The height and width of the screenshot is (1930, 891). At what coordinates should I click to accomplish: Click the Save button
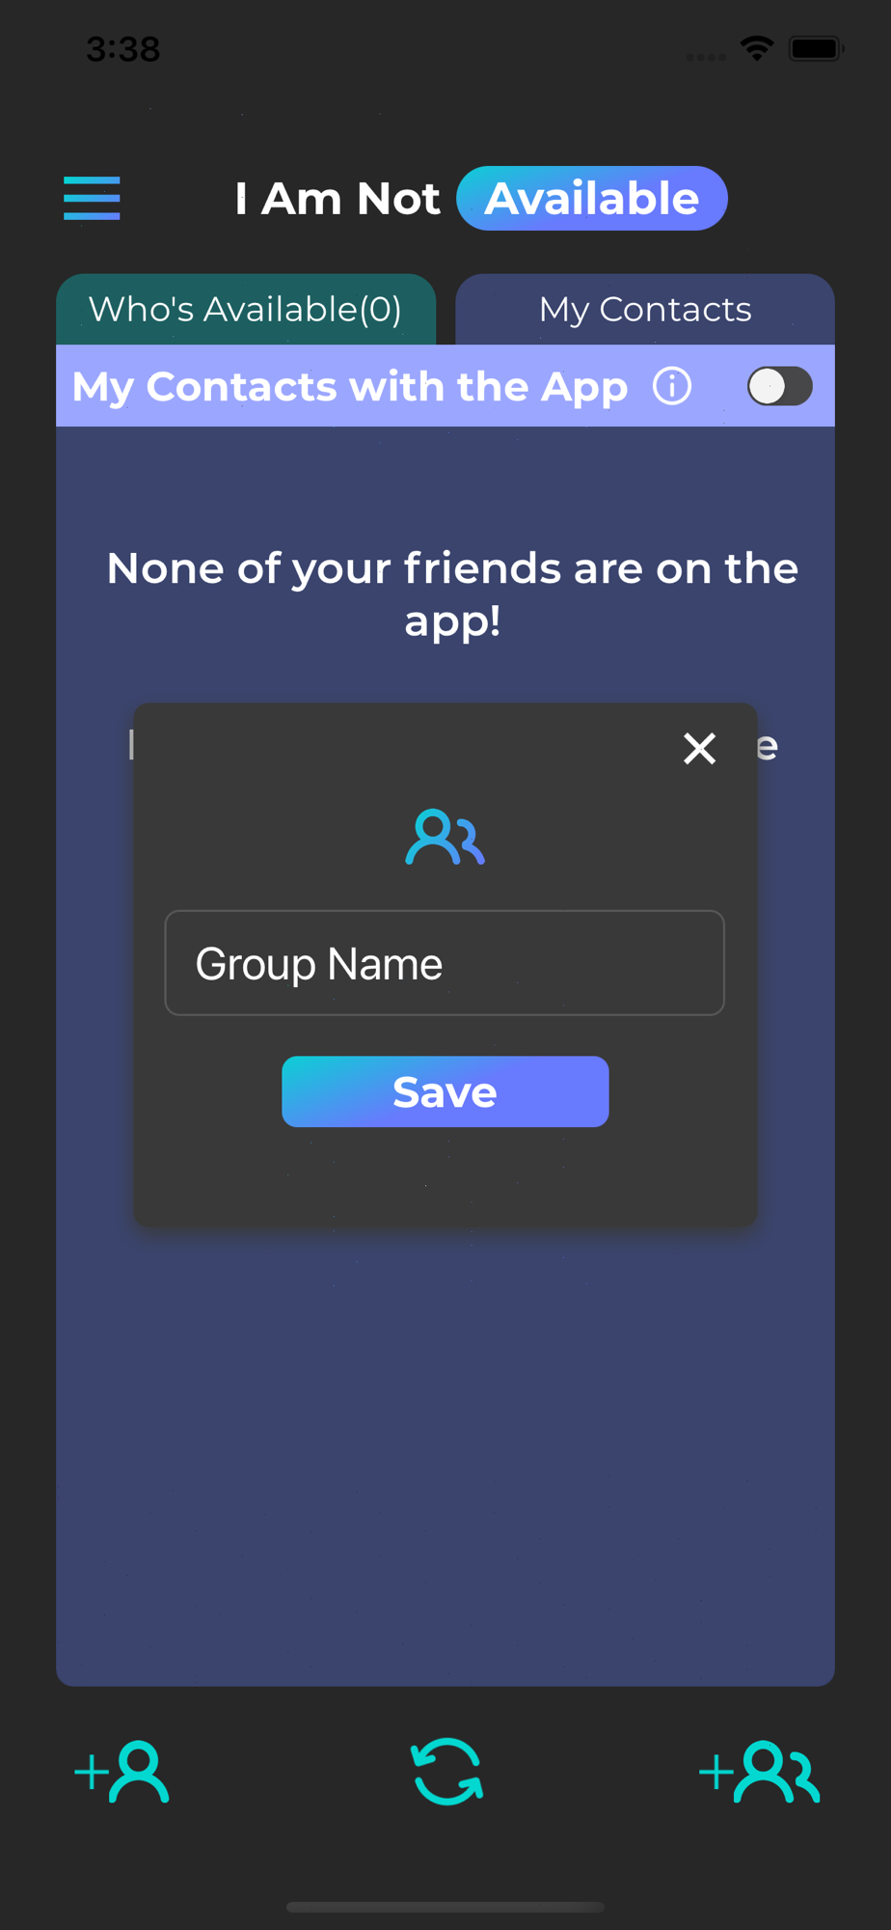[x=445, y=1091]
